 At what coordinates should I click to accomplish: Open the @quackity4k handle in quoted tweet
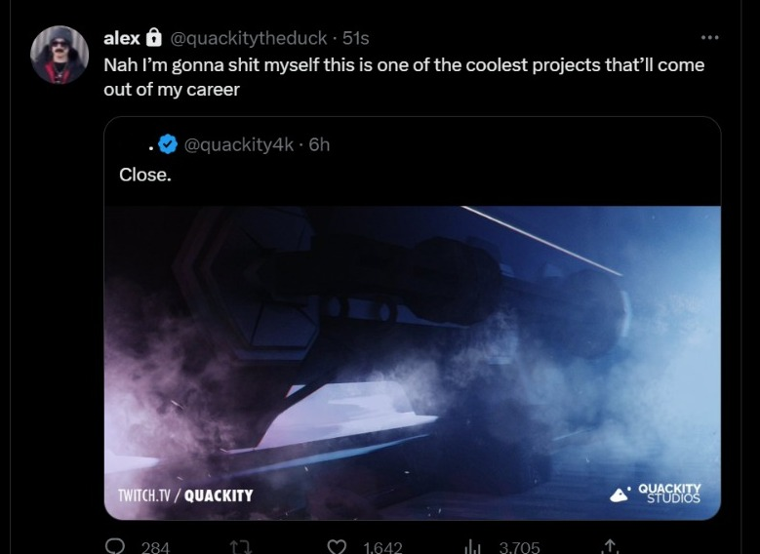click(239, 144)
